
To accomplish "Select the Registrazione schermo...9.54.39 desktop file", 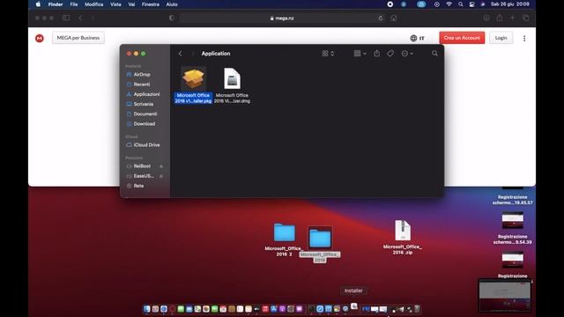I will coord(513,228).
